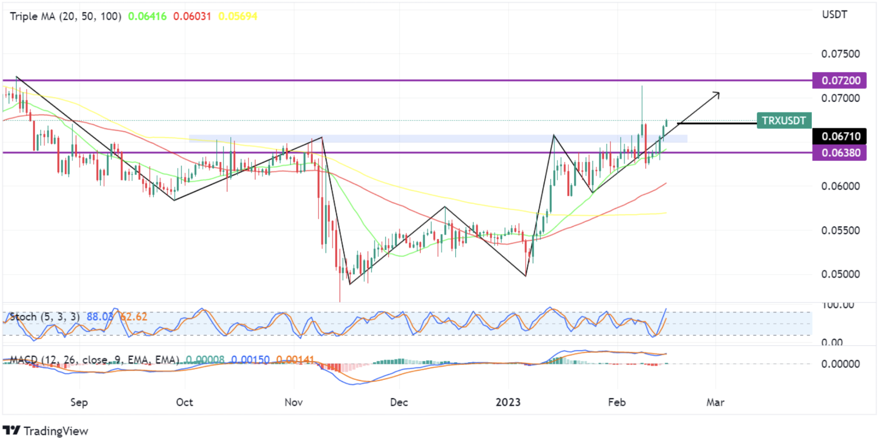Click the 0.05000 price axis label

[840, 274]
